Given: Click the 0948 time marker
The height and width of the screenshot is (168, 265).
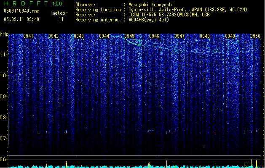Looking at the screenshot, I should coord(205,36).
